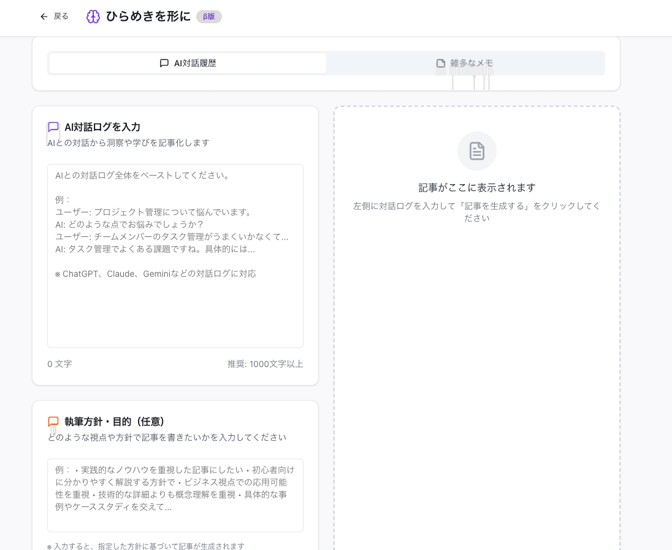Click the purple chat icon beside AI対話ログを入力

pos(53,127)
